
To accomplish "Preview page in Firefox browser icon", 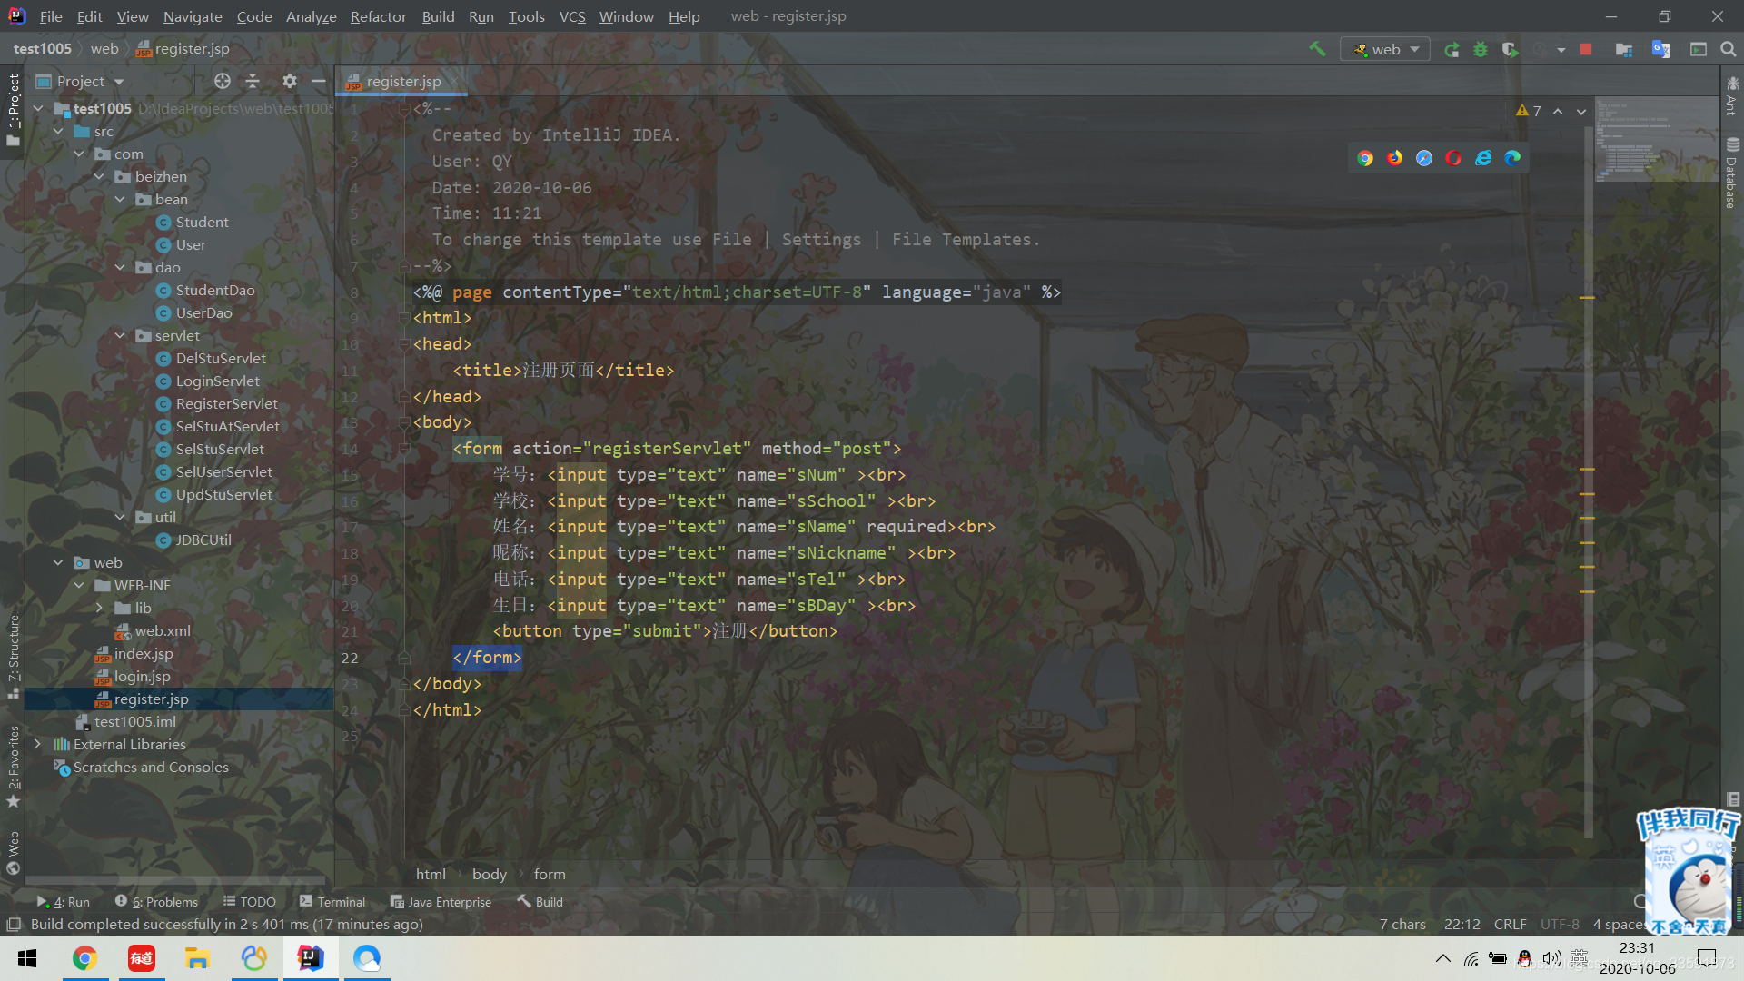I will point(1395,158).
